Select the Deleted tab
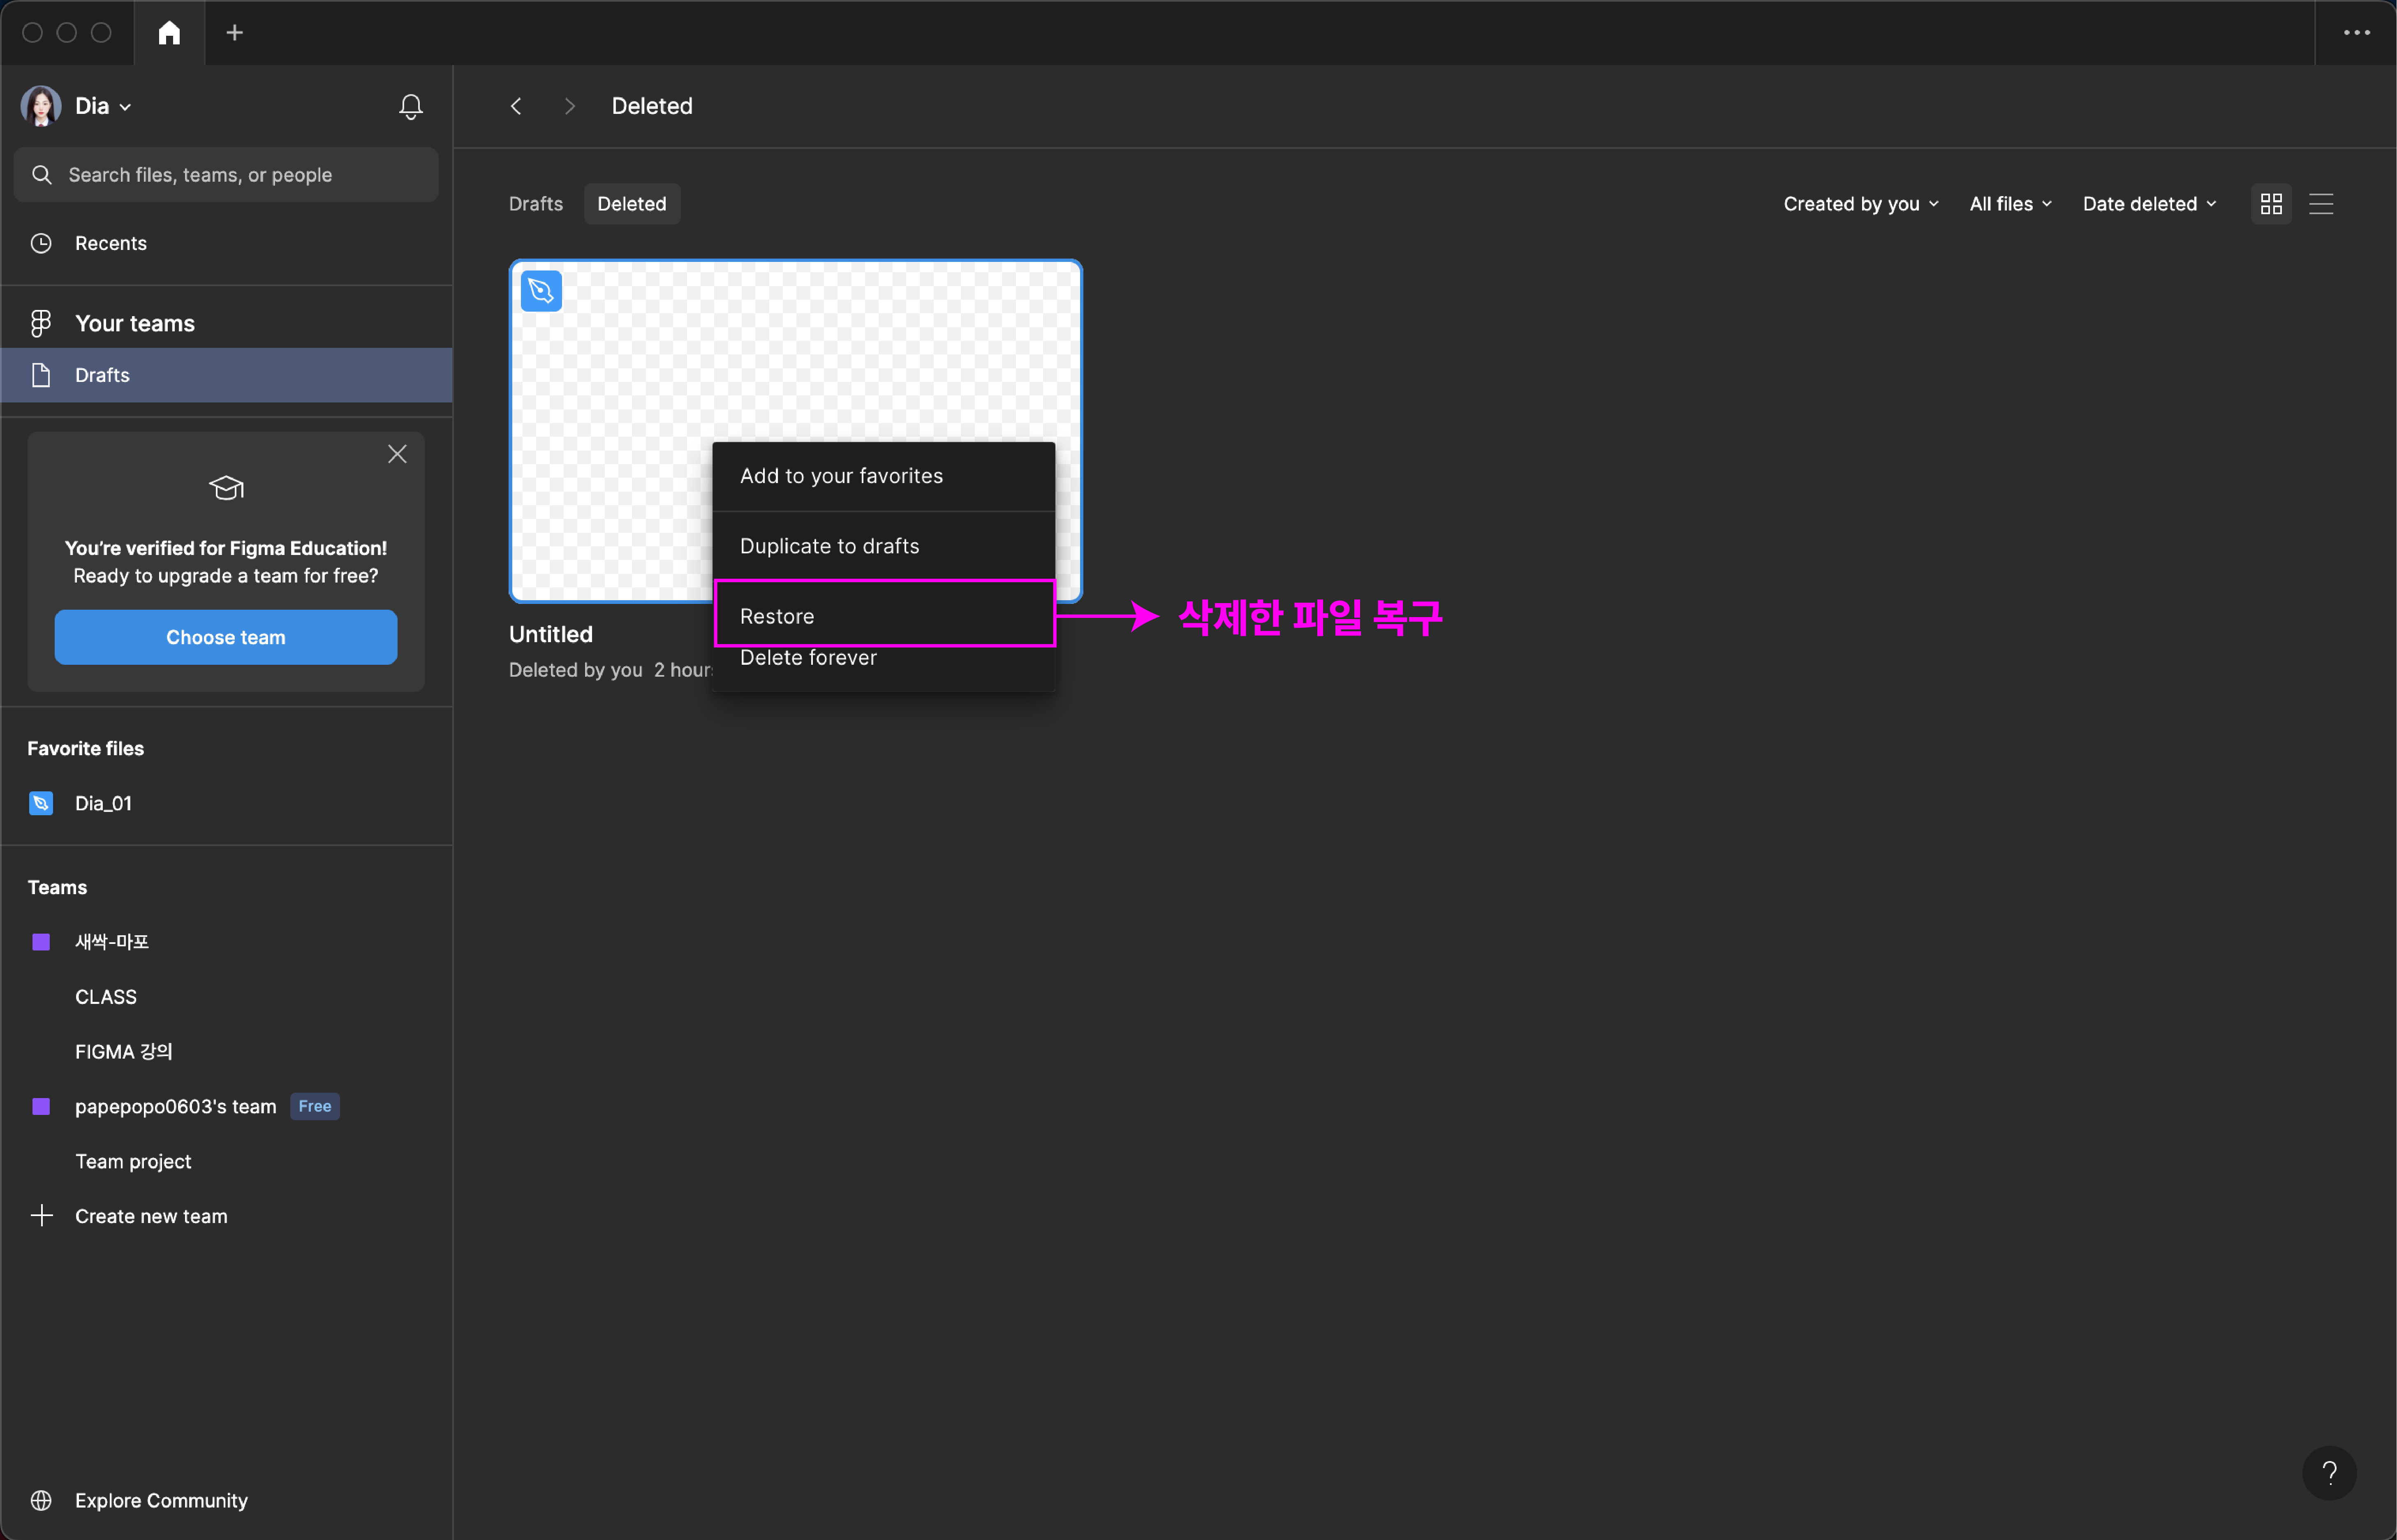Image resolution: width=2397 pixels, height=1540 pixels. click(631, 204)
